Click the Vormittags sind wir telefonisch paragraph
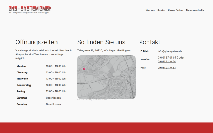This screenshot has width=213, height=133. coord(43,54)
